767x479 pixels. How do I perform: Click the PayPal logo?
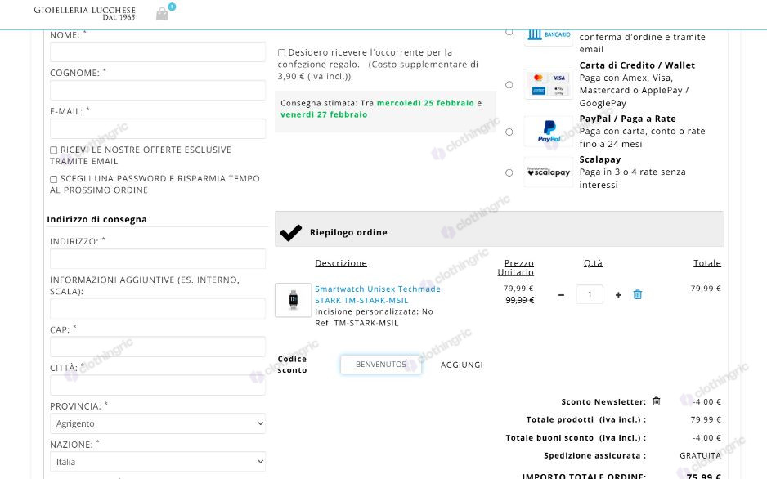549,132
